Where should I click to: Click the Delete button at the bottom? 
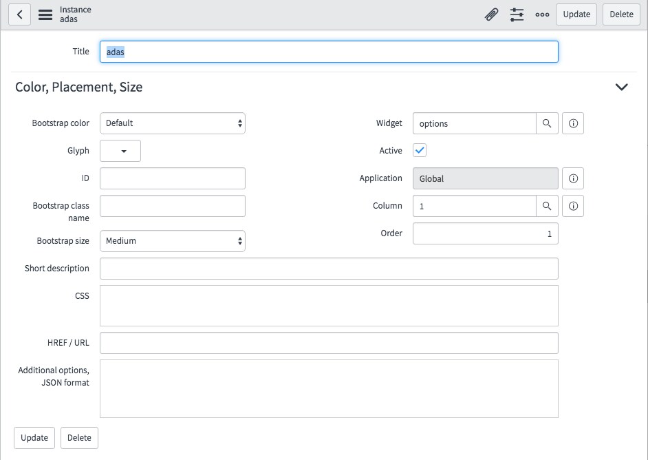point(79,438)
